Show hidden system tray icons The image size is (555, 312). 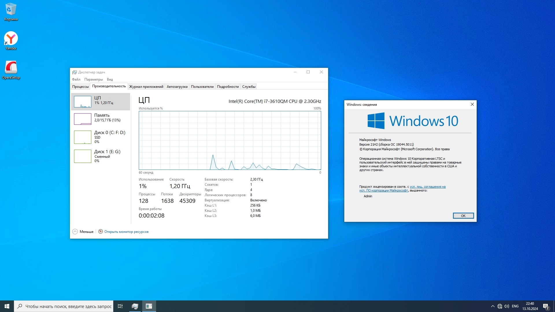point(493,306)
